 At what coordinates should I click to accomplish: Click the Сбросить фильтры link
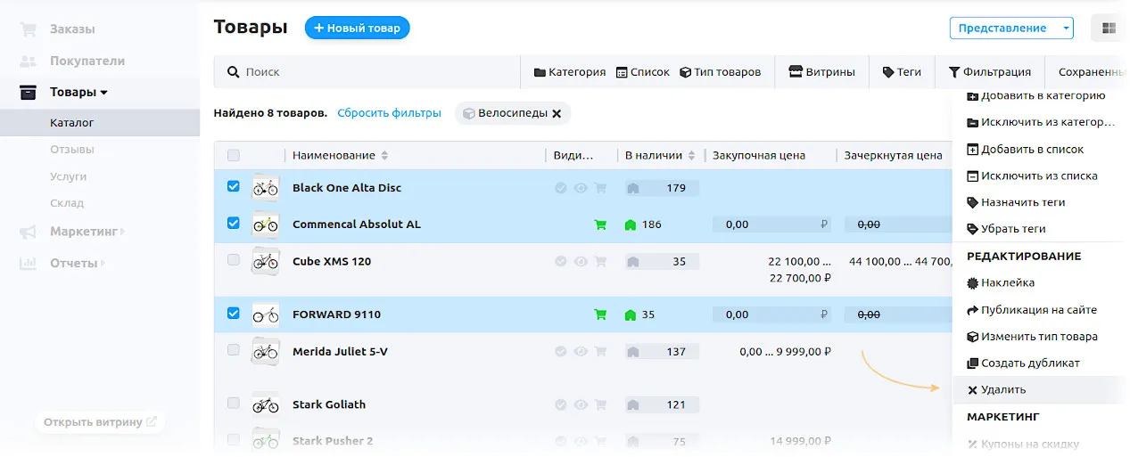(389, 113)
